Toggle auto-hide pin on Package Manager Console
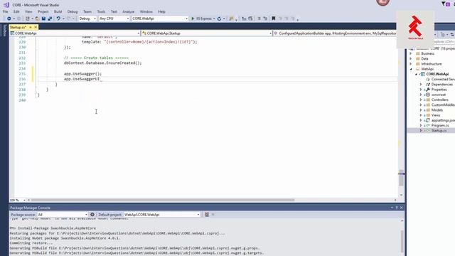The width and height of the screenshot is (455, 256). tap(397, 208)
